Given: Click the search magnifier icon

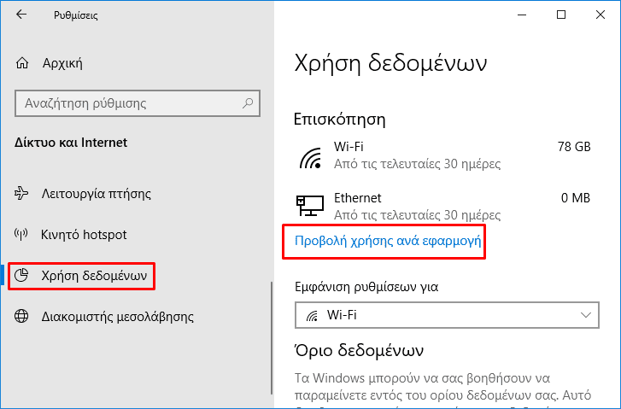Looking at the screenshot, I should point(247,103).
